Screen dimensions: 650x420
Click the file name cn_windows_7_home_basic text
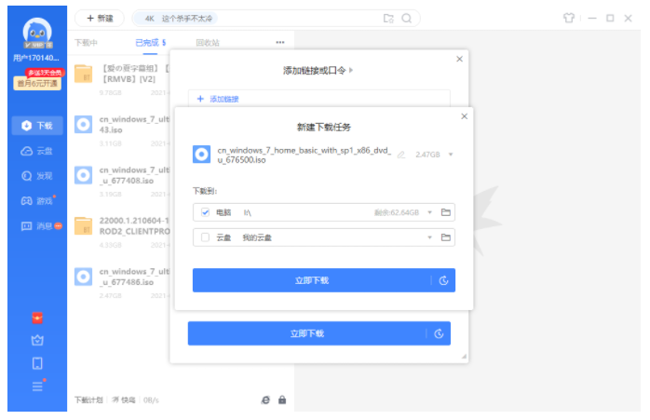coord(305,155)
